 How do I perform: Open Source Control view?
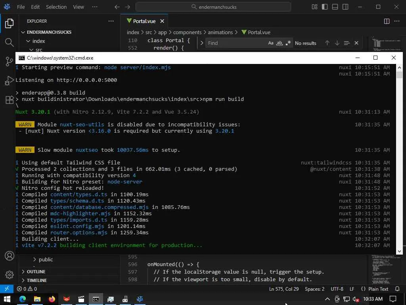[10, 62]
